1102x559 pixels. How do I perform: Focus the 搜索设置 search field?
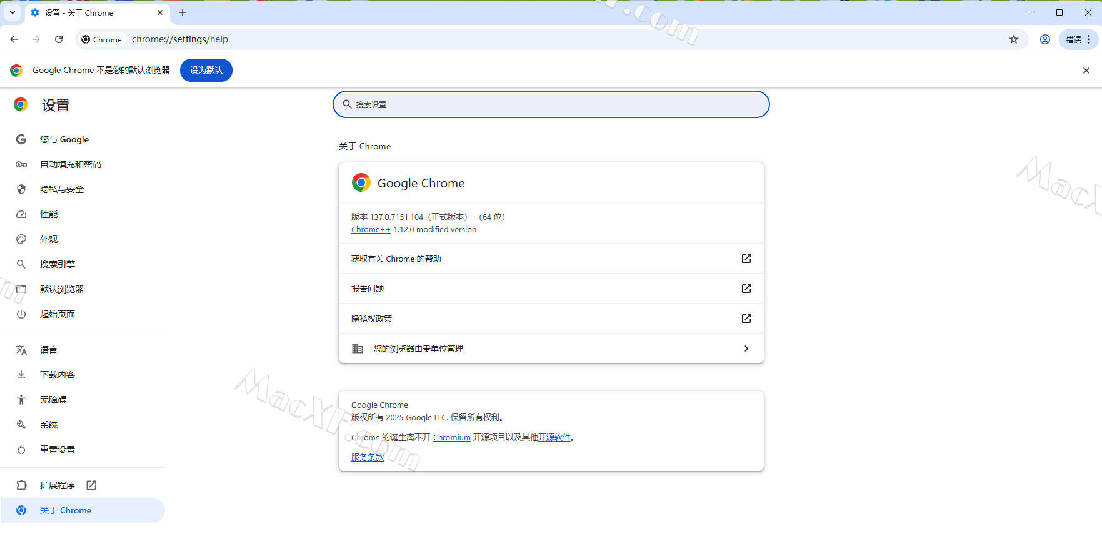551,104
